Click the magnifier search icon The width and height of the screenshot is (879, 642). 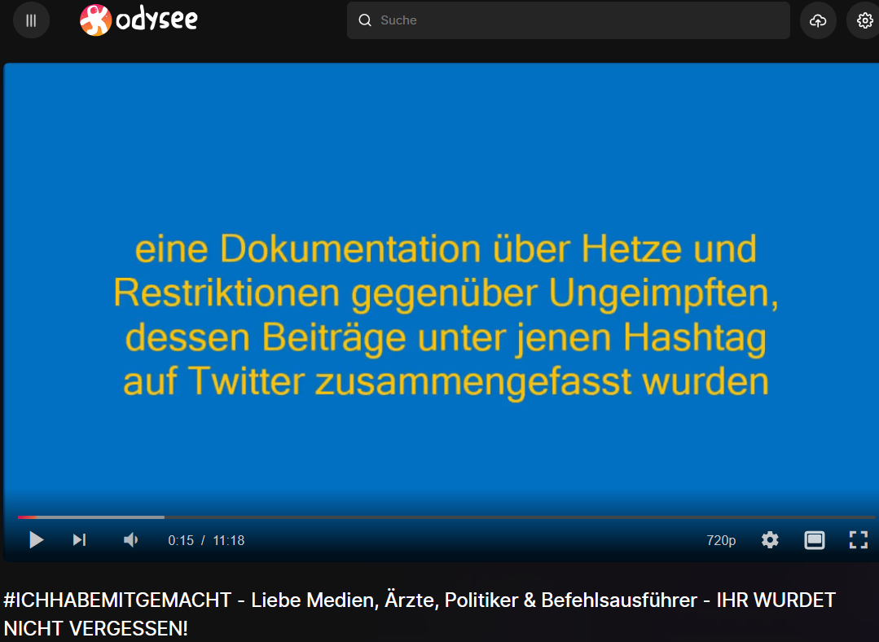(x=365, y=20)
